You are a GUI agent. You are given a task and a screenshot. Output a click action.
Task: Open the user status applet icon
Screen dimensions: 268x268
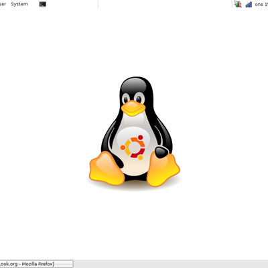tap(238, 4)
